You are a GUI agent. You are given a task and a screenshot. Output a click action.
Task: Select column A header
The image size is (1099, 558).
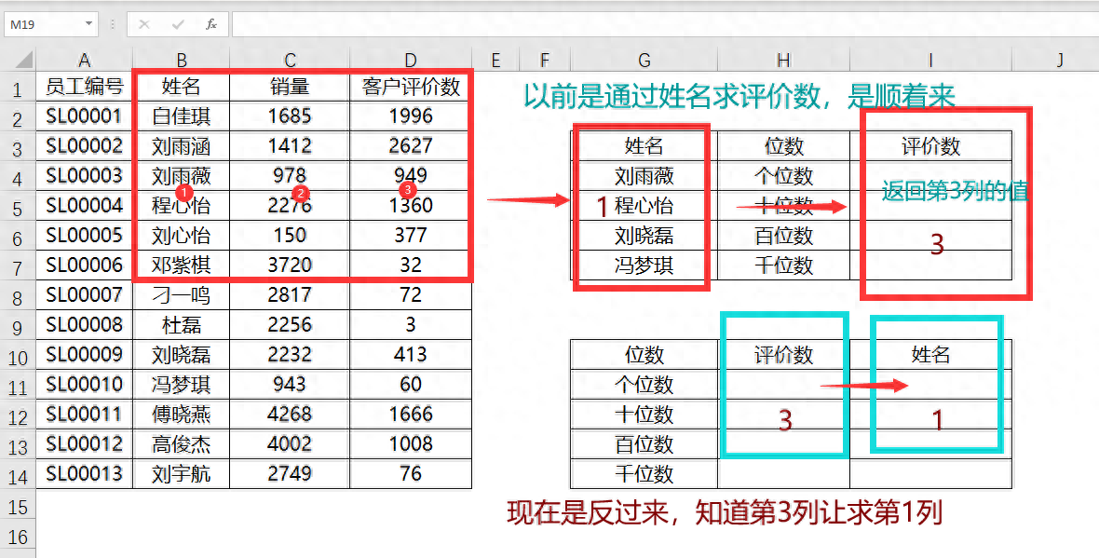coord(84,61)
